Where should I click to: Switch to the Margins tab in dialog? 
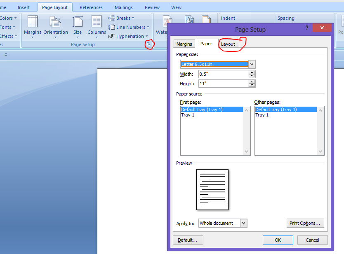(x=184, y=44)
